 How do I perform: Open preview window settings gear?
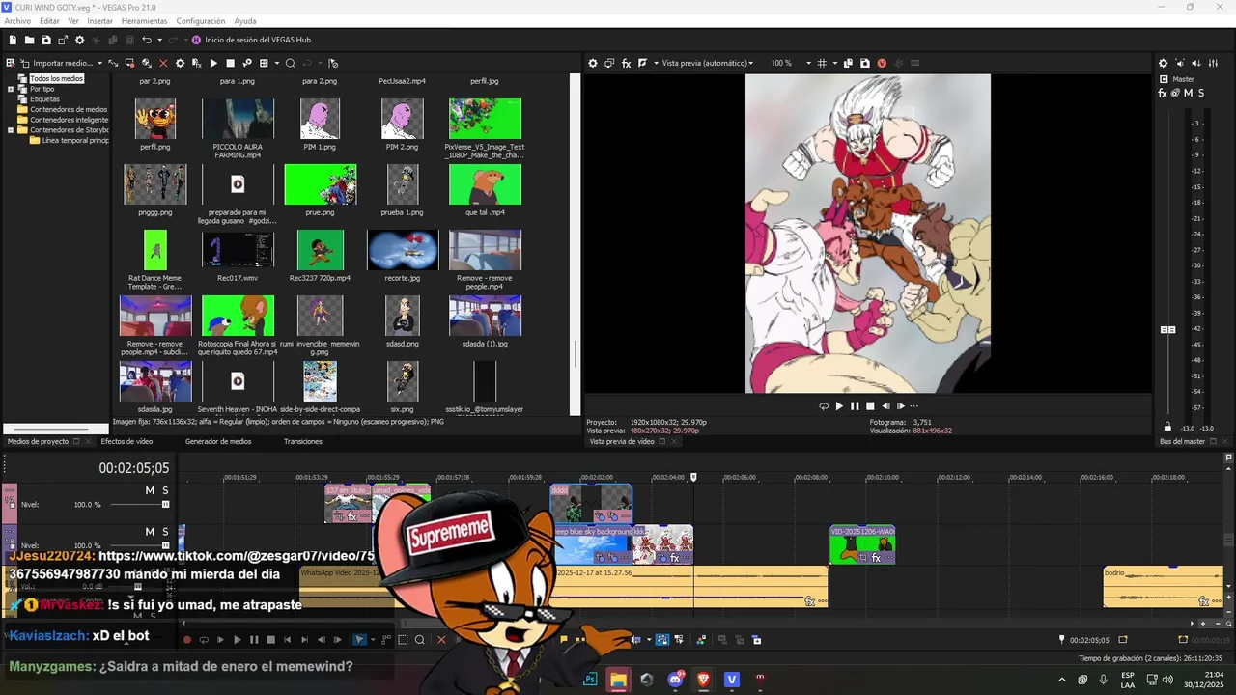coord(593,63)
